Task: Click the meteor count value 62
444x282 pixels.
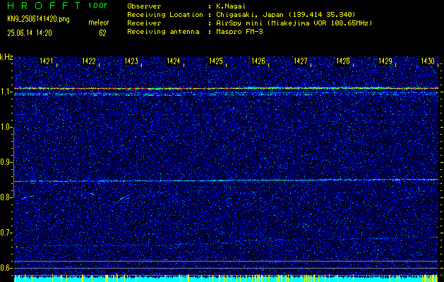Action: click(102, 33)
